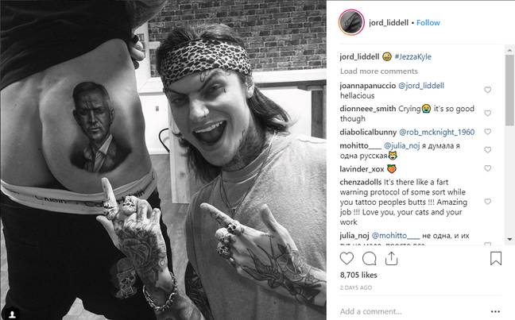This screenshot has height=320, width=515.
Task: Like lavinder_xox's comment heart
Action: (488, 168)
